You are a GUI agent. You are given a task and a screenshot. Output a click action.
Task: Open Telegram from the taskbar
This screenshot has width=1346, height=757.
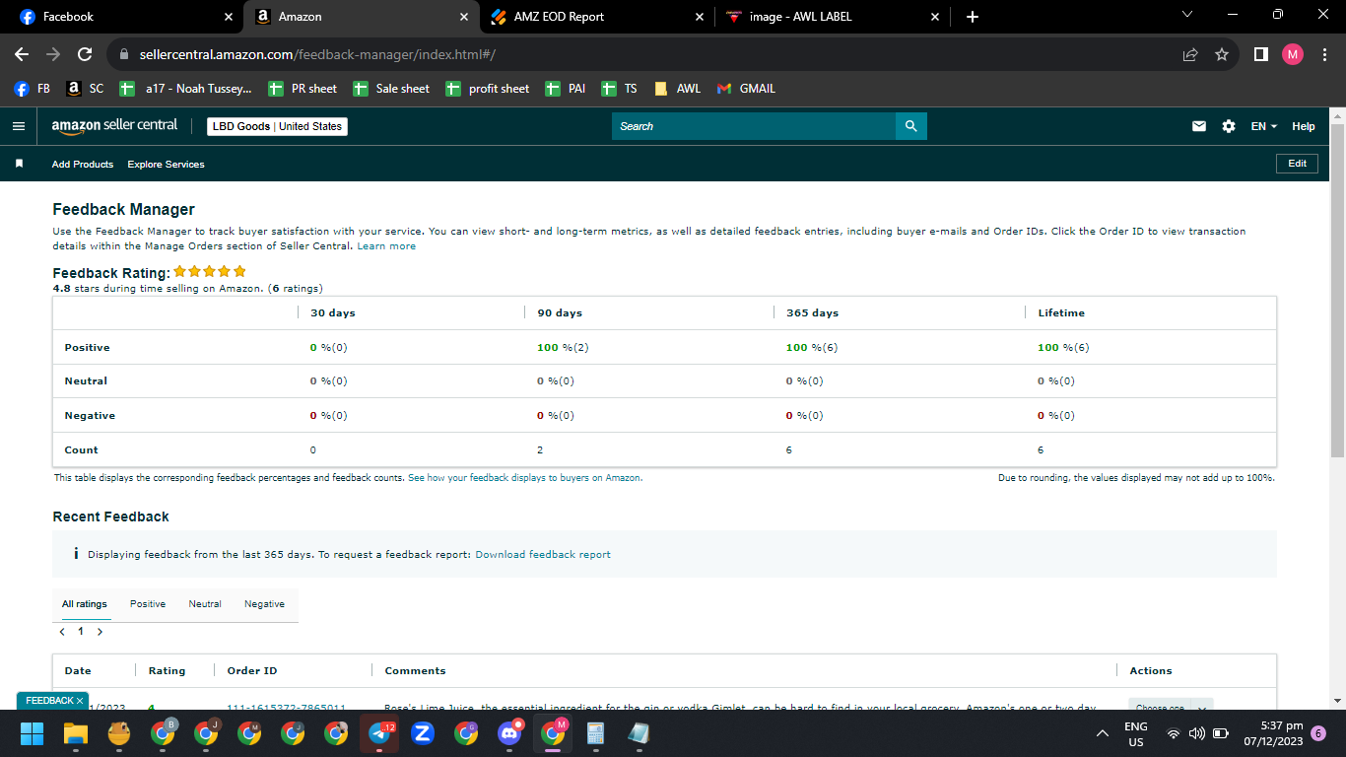point(379,733)
